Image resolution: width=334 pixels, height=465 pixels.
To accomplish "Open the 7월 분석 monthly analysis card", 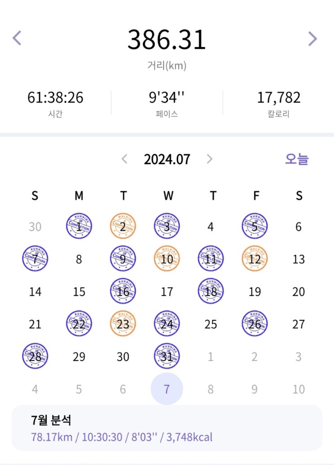I will point(167,428).
